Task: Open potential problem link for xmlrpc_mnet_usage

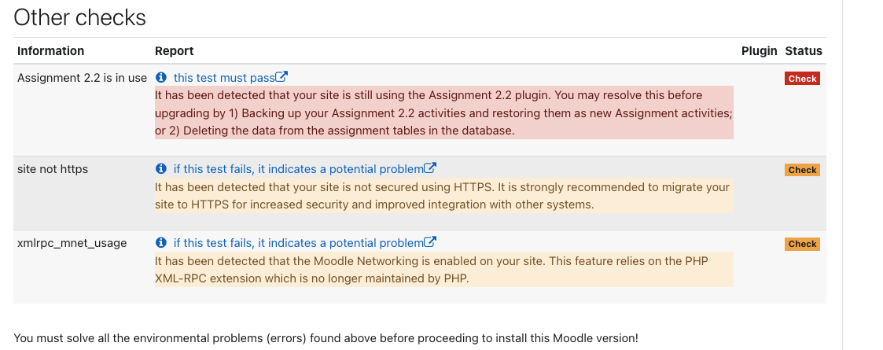Action: coord(299,243)
